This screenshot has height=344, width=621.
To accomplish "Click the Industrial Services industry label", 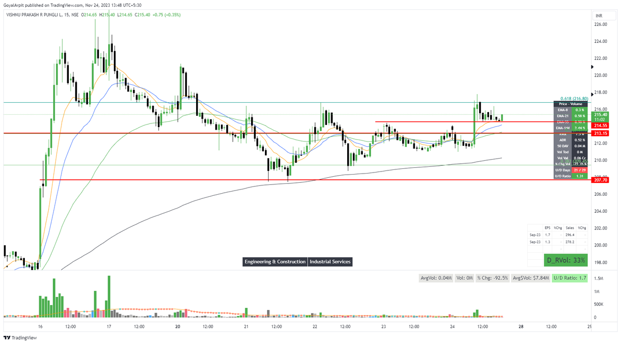I will (330, 262).
